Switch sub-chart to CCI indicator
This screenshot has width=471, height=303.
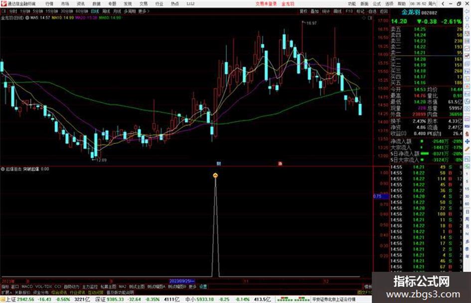[x=58, y=287]
